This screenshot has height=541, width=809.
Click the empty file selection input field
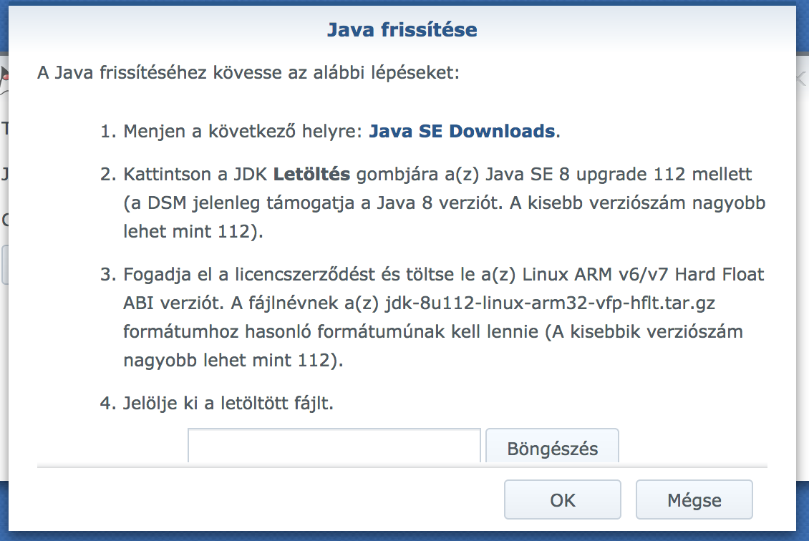tap(334, 444)
